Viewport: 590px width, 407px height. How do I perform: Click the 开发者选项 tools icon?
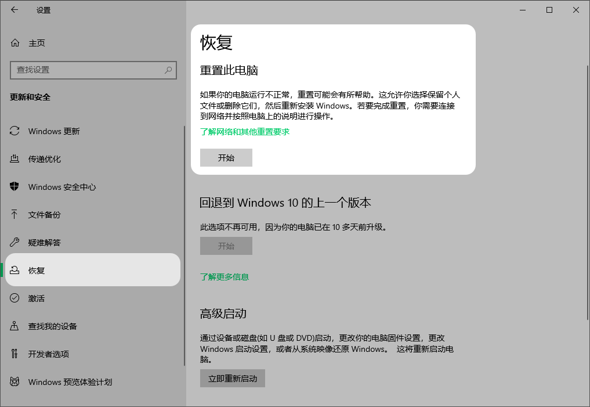click(15, 354)
